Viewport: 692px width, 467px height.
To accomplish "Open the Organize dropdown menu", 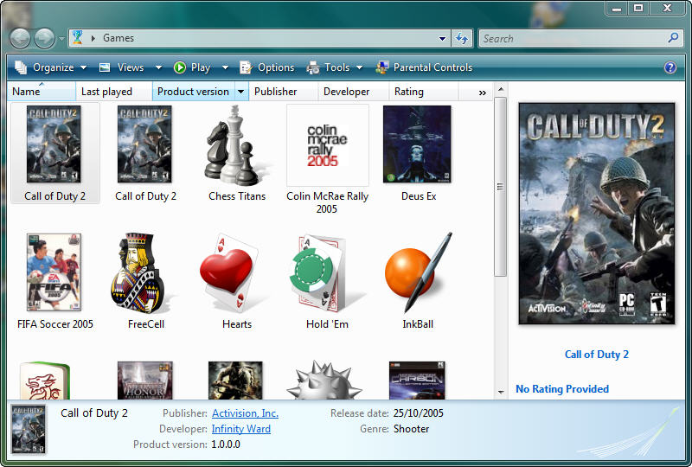I will click(x=51, y=67).
